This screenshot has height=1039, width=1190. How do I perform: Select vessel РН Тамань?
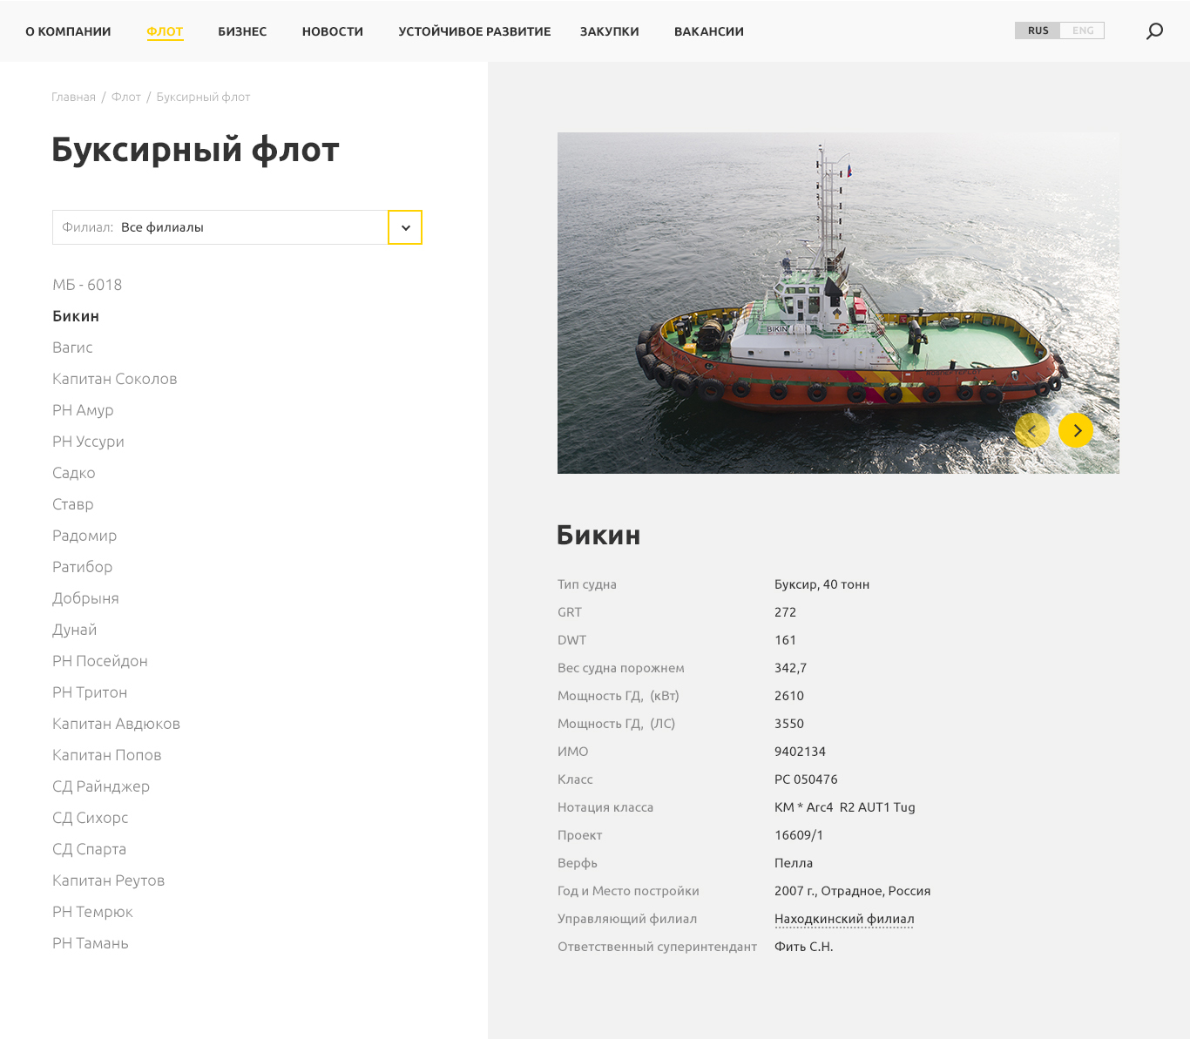[90, 943]
